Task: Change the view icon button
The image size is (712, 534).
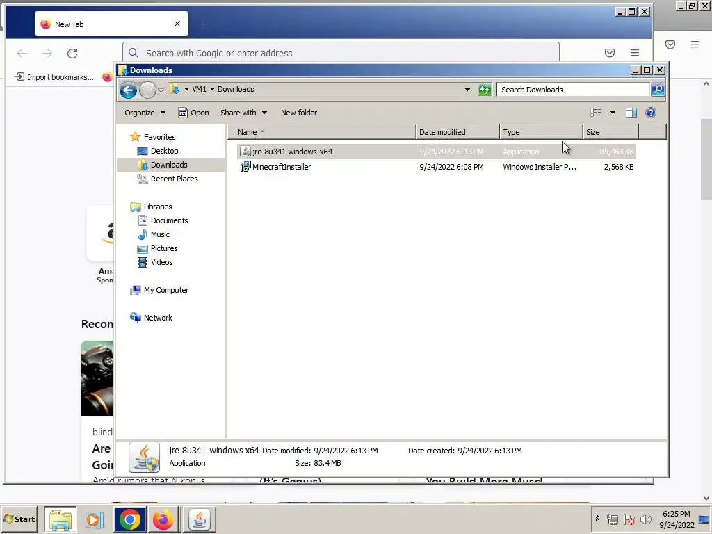Action: tap(595, 113)
